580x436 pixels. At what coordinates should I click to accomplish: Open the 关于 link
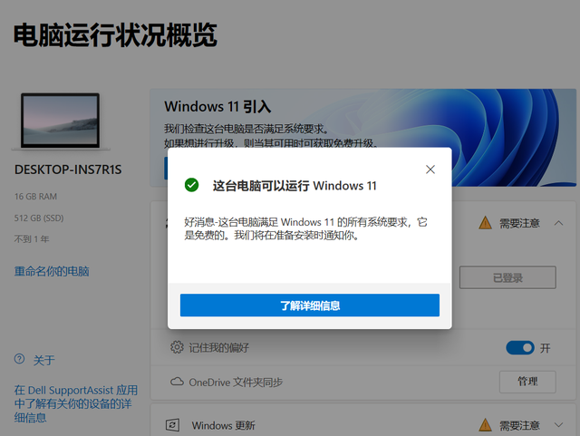(44, 360)
